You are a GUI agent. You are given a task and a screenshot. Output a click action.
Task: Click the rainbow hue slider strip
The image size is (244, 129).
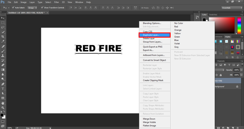[239, 25]
